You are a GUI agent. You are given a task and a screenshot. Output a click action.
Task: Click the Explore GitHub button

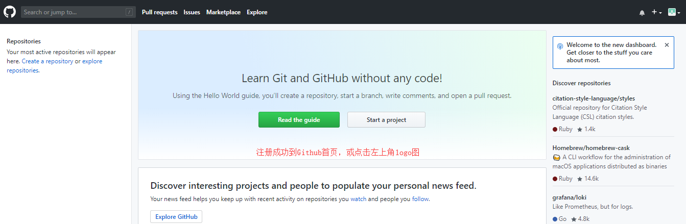(x=176, y=217)
